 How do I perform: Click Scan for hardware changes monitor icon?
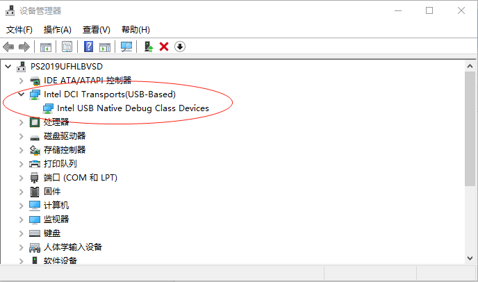pyautogui.click(x=126, y=47)
